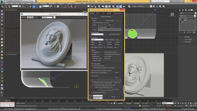Open the Hierarchy command panel tab

[x=186, y=10]
